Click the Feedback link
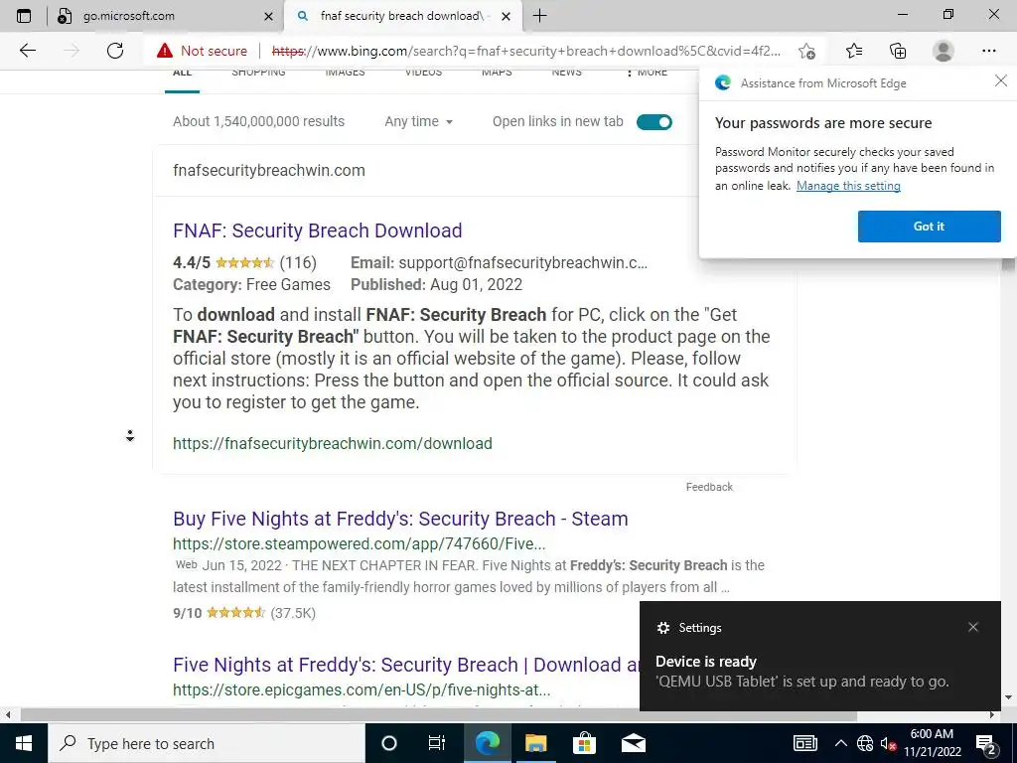Screen dimensions: 1017x763 click(709, 487)
